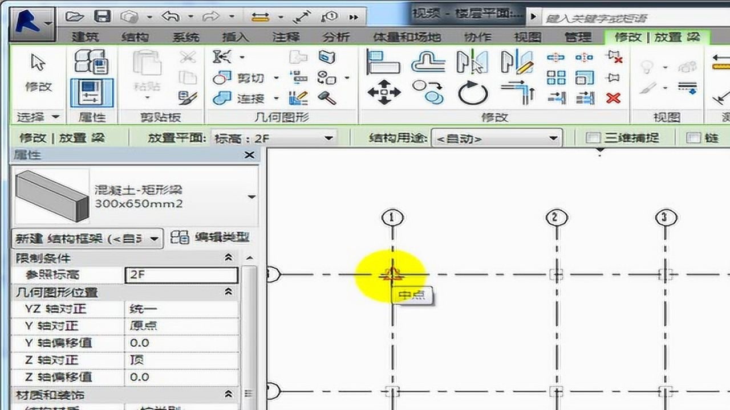730x410 pixels.
Task: Select the Copy tool in 修改 panel
Action: tap(428, 92)
